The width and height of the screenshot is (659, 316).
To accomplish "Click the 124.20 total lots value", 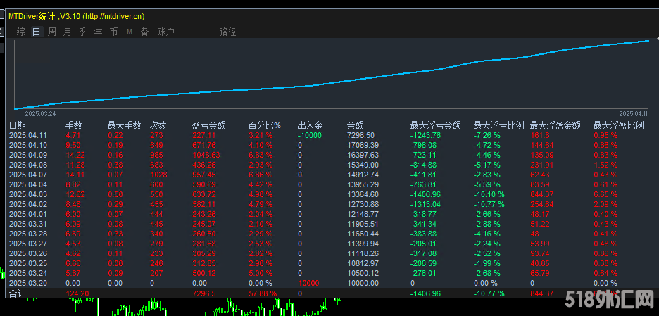I will [77, 293].
